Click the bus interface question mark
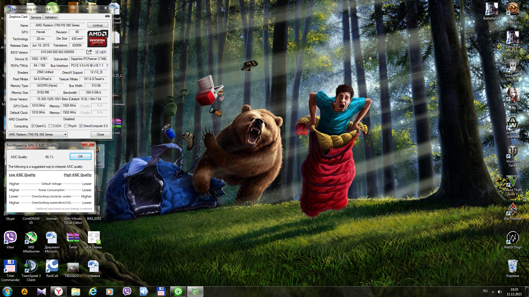Viewport: 529px width, 297px height. [x=107, y=65]
